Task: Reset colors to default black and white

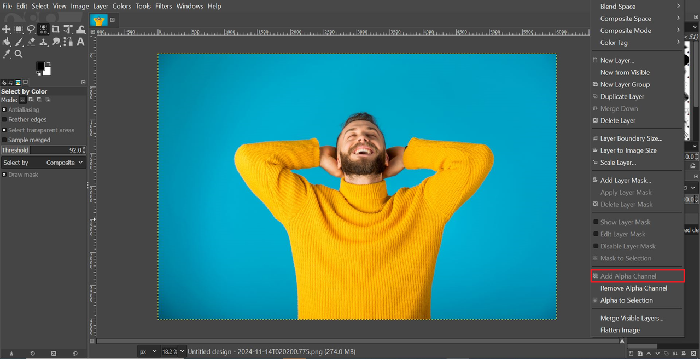Action: coord(38,73)
